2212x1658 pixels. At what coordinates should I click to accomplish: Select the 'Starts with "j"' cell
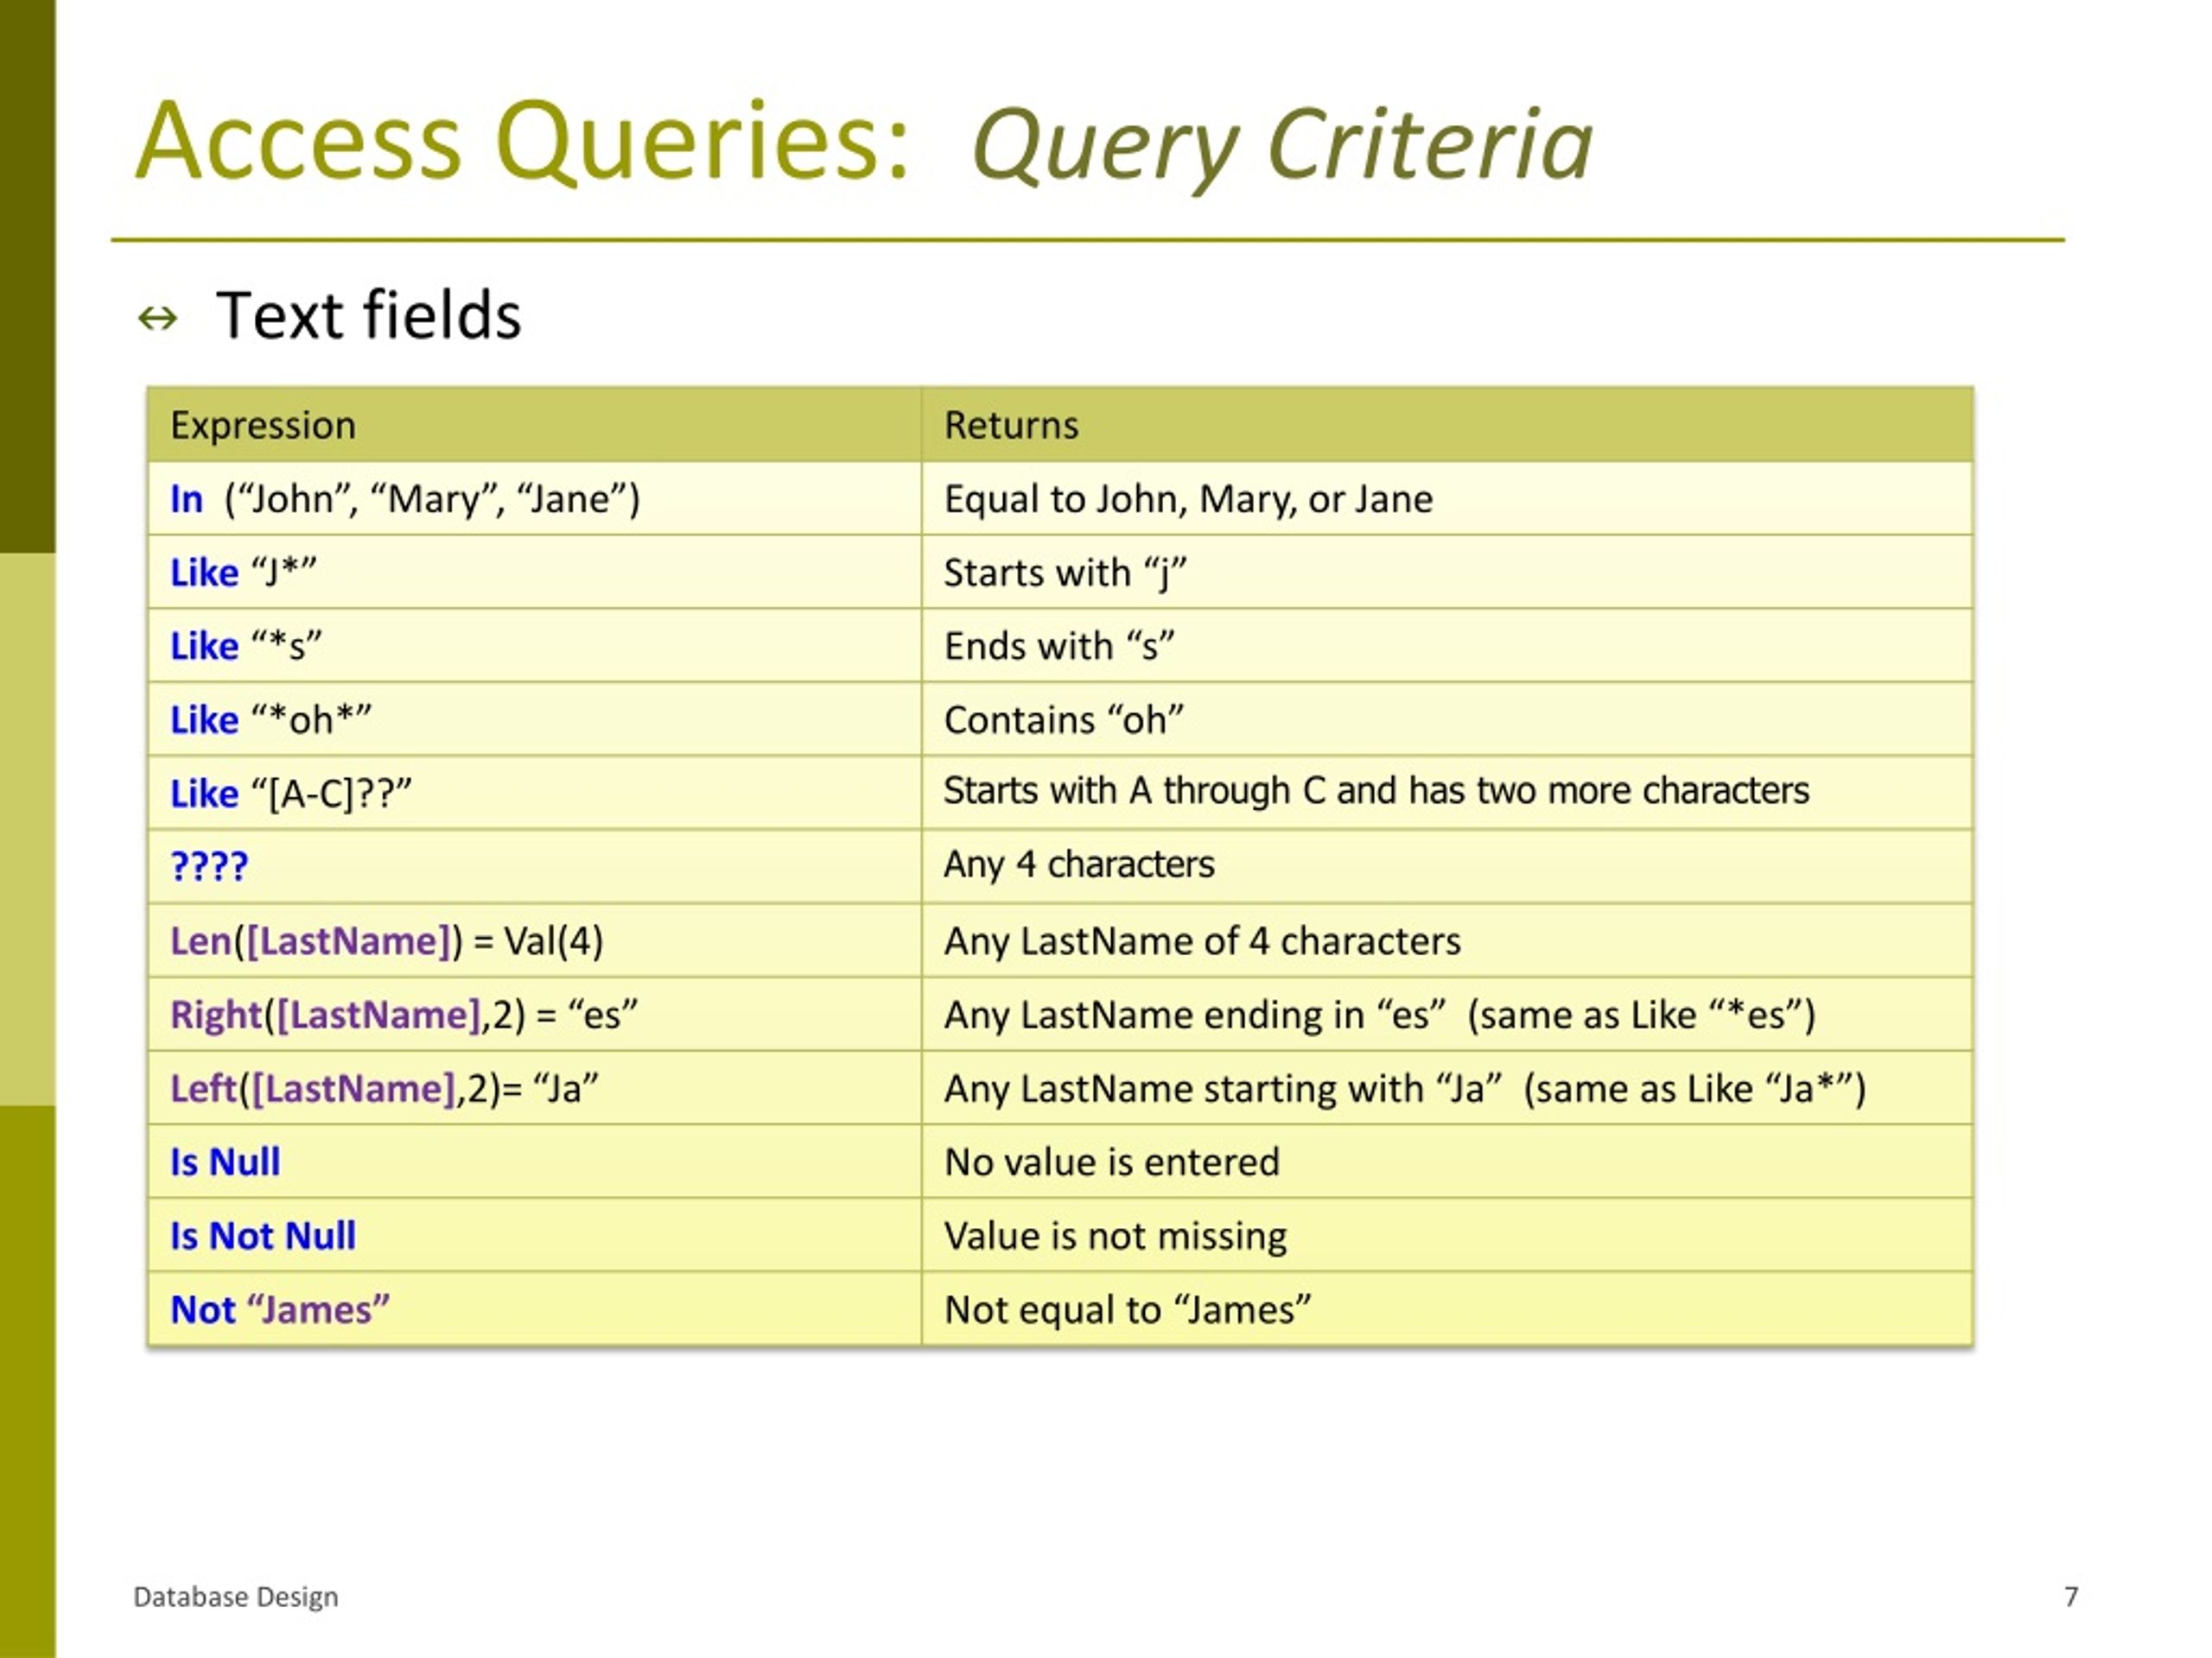[1447, 573]
